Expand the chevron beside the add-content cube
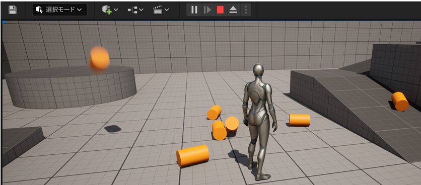This screenshot has width=421, height=185. (x=116, y=10)
